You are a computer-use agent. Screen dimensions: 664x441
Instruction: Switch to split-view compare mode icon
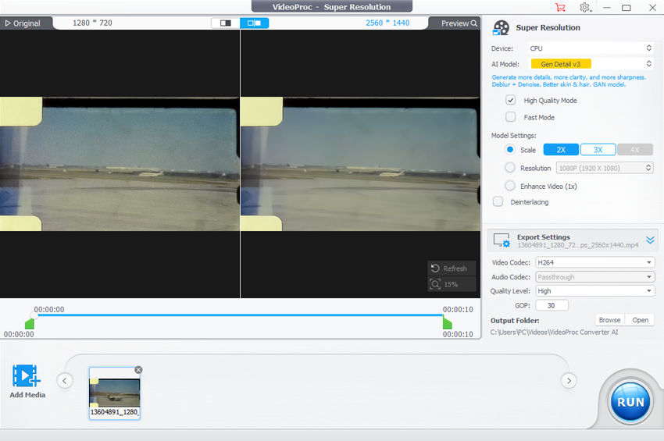click(x=254, y=23)
